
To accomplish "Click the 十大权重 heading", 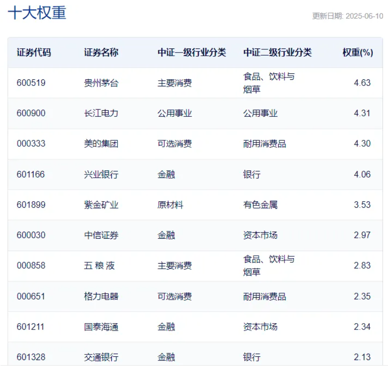I will tap(37, 12).
